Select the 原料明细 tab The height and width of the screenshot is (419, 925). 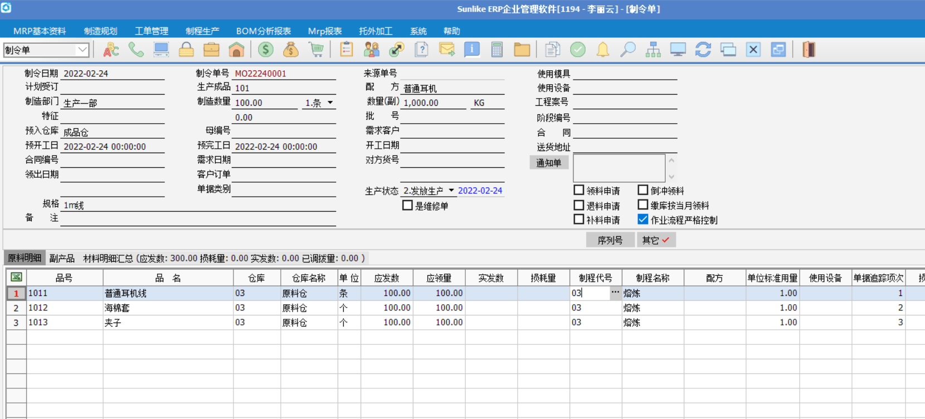[x=25, y=258]
